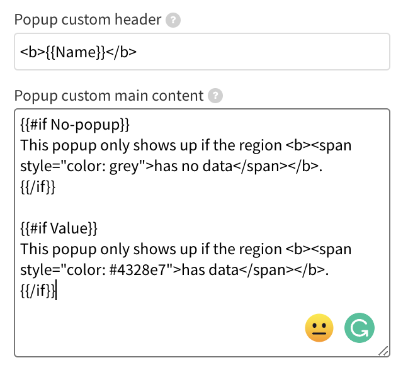Place cursor in the "color: grey" text
408x370 pixels.
[x=103, y=166]
